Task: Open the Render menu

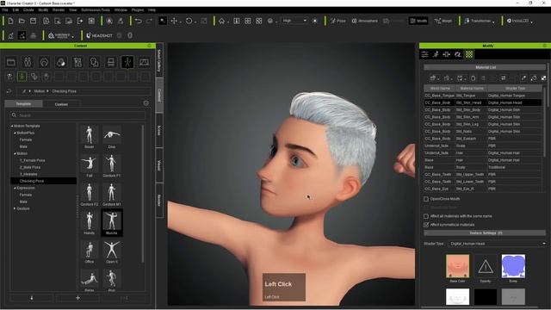Action: pos(59,9)
